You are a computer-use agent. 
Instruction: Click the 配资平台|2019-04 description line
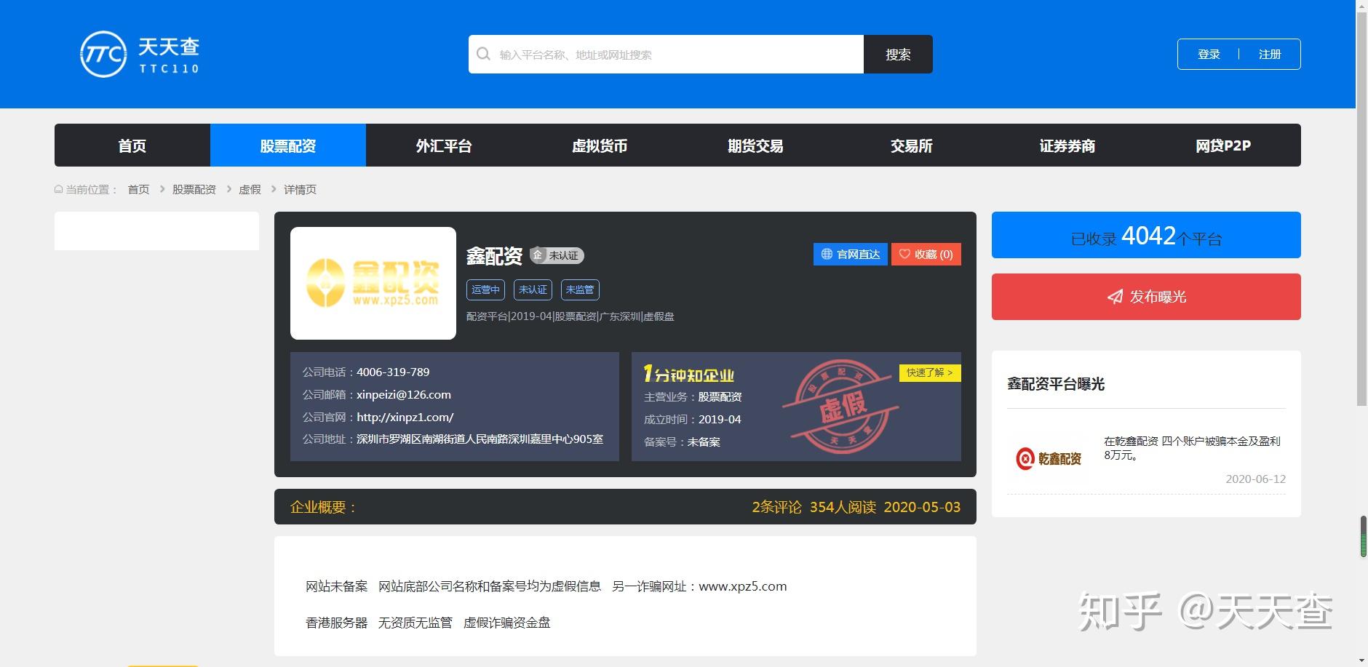pyautogui.click(x=570, y=316)
